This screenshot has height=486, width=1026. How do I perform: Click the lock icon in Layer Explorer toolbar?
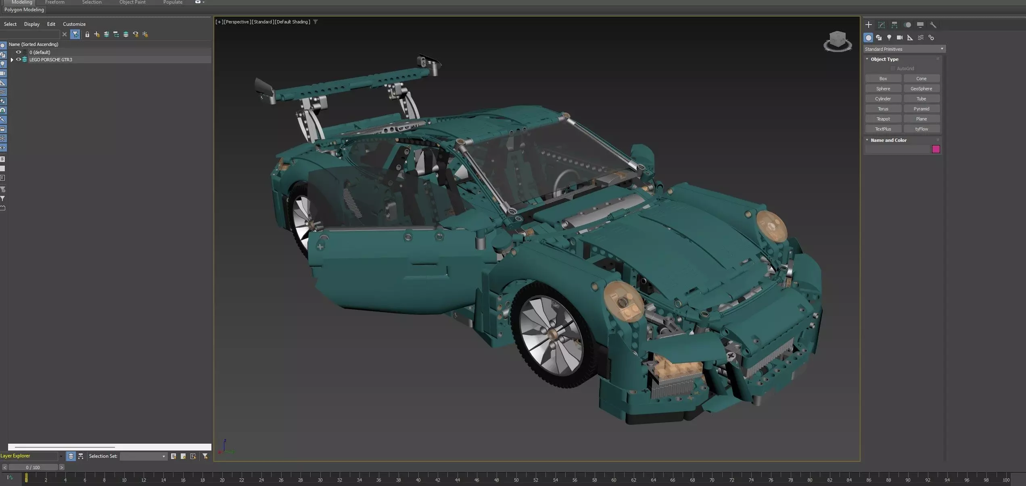tap(87, 34)
